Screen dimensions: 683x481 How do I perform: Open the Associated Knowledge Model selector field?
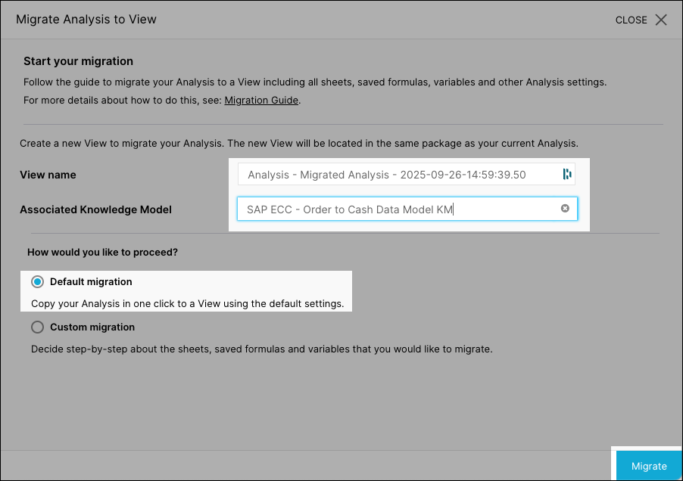tap(398, 209)
